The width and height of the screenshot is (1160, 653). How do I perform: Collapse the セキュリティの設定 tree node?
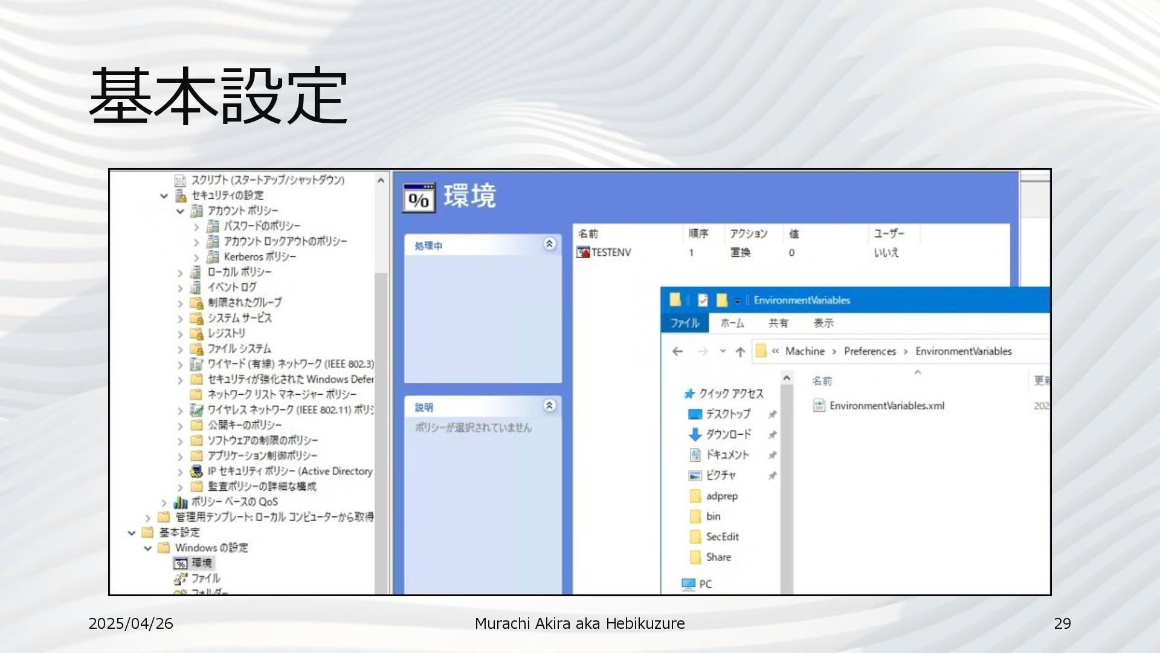pos(164,196)
